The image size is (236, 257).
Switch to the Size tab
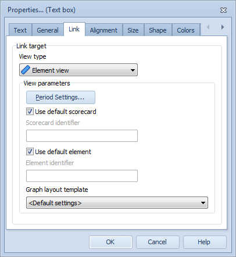point(133,30)
